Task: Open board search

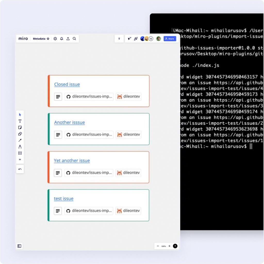Action: (74, 39)
